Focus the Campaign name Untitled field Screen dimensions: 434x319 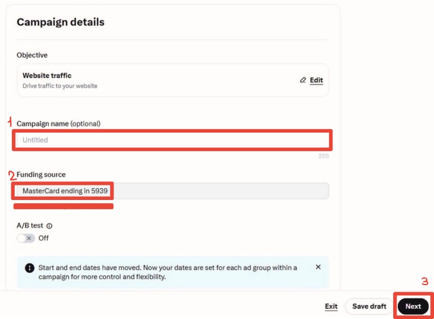(172, 140)
